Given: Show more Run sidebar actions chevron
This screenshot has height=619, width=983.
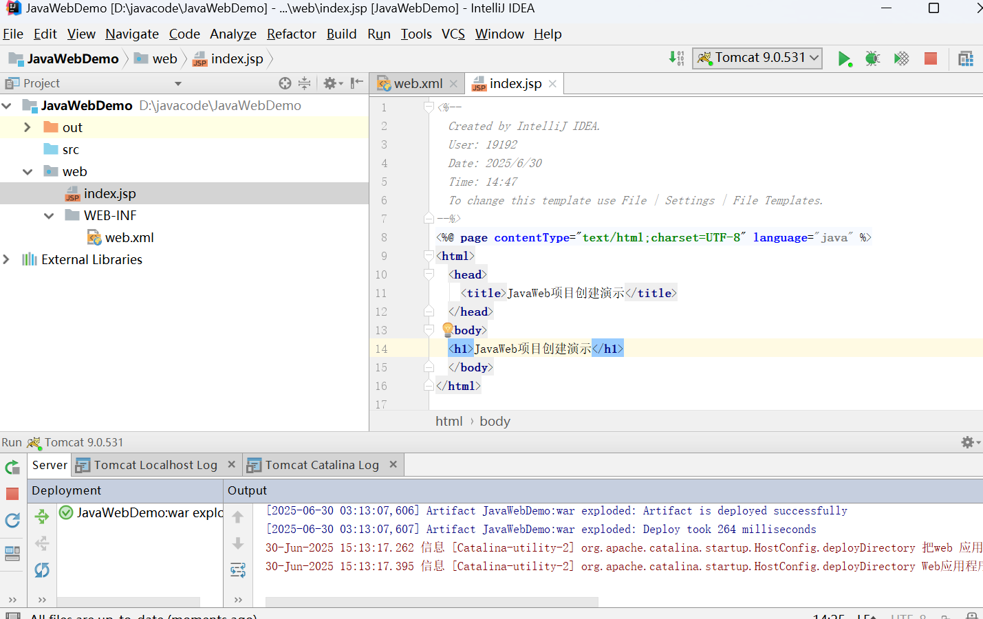Looking at the screenshot, I should click(x=12, y=600).
